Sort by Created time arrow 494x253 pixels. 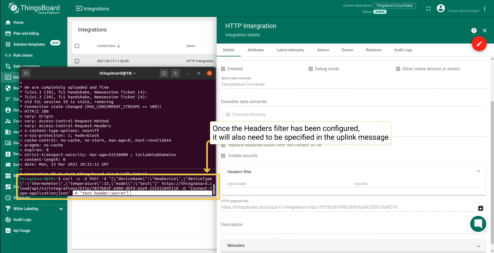[x=119, y=46]
